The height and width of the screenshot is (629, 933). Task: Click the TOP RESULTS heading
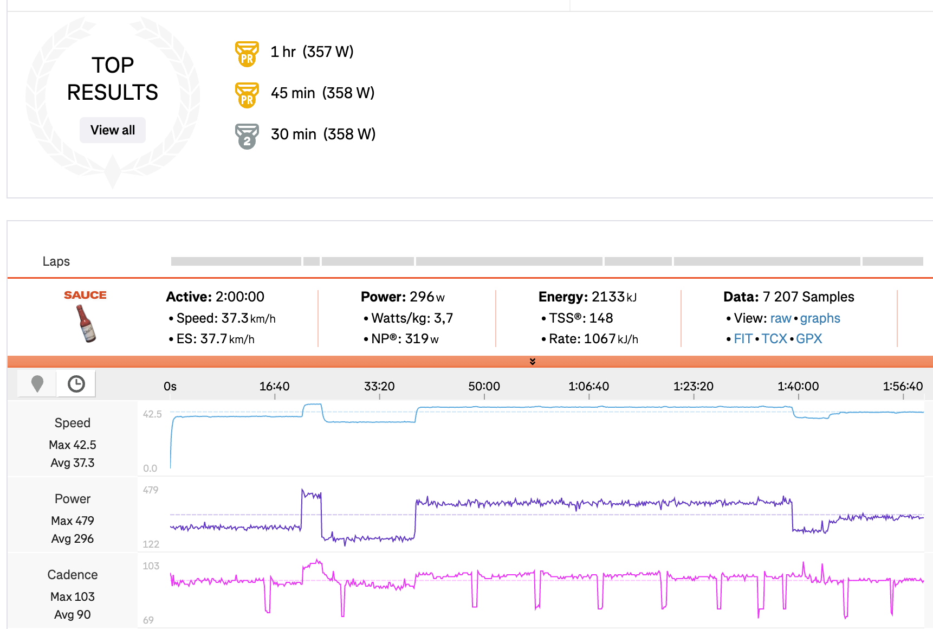point(113,79)
